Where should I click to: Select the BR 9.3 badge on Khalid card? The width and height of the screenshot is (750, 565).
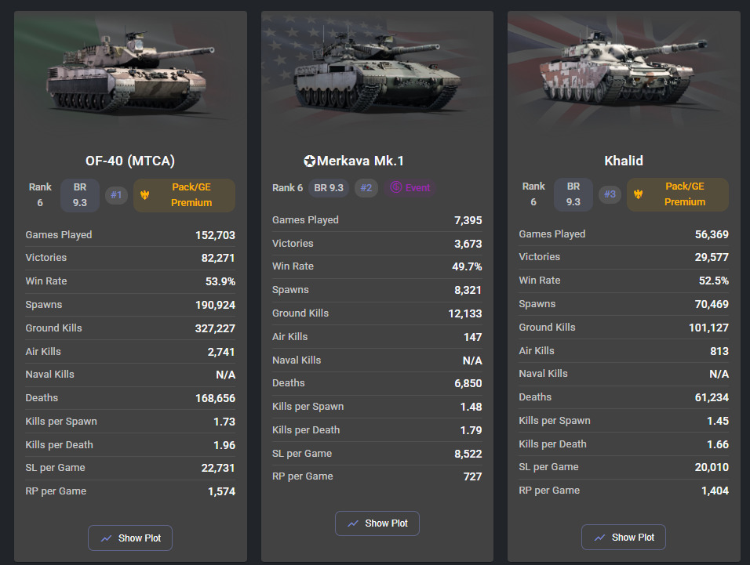click(573, 194)
